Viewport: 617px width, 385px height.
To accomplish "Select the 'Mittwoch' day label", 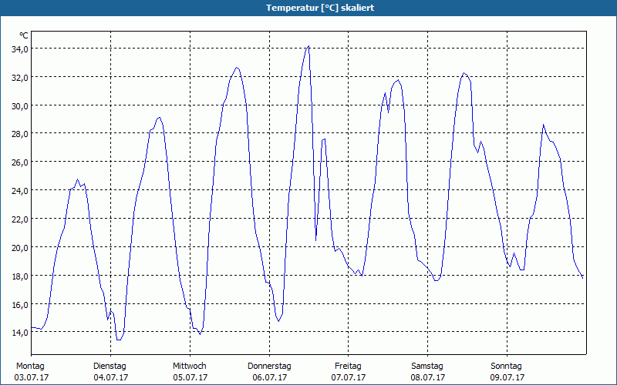I will 190,367.
